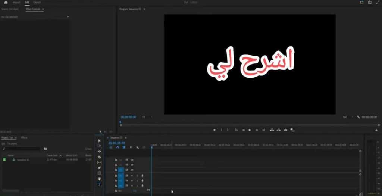The height and width of the screenshot is (196, 382).
Task: Select Sequence 01 in Project panel
Action: coord(23,160)
